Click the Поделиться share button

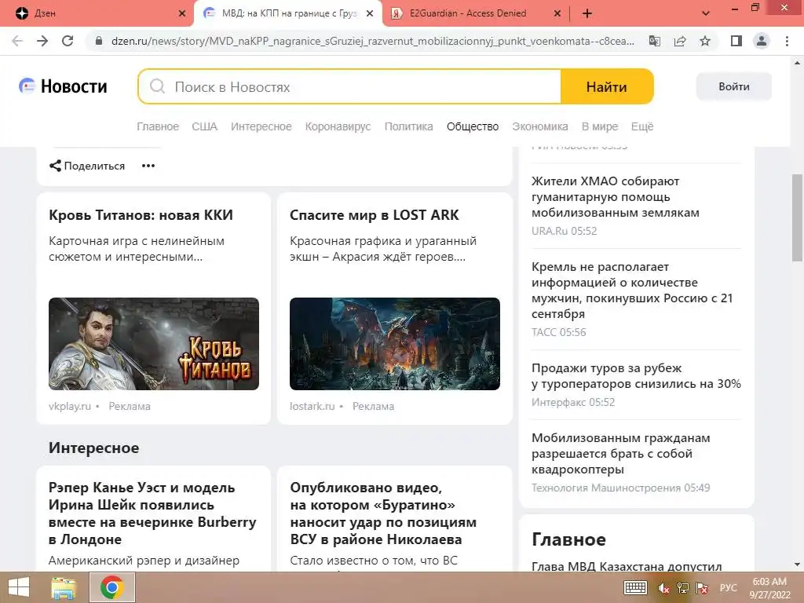pos(87,166)
